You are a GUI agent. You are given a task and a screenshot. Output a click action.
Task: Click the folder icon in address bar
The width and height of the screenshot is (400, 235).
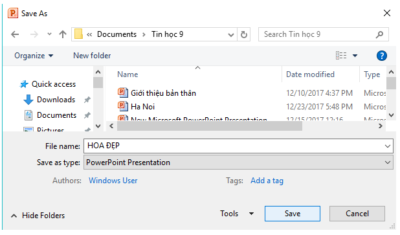pos(78,34)
